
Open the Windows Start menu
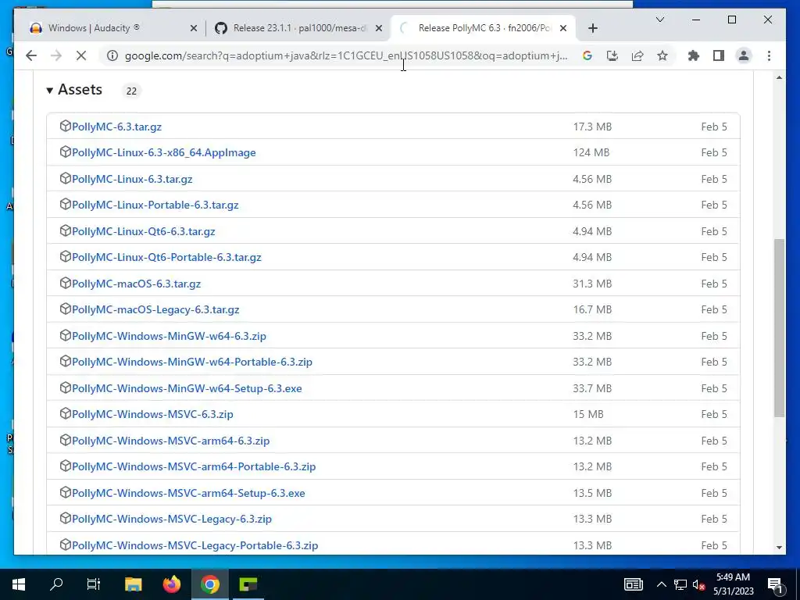[x=19, y=584]
